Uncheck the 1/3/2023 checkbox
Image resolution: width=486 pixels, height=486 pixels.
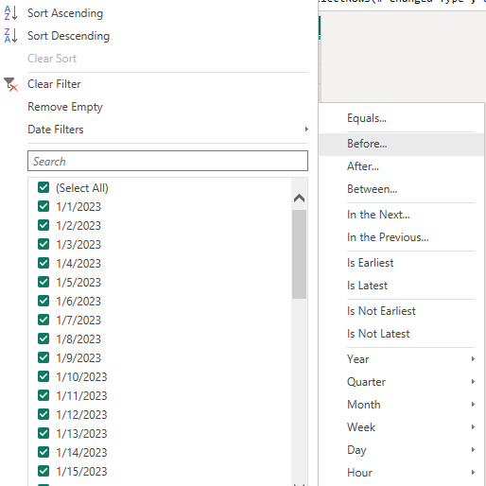[43, 244]
